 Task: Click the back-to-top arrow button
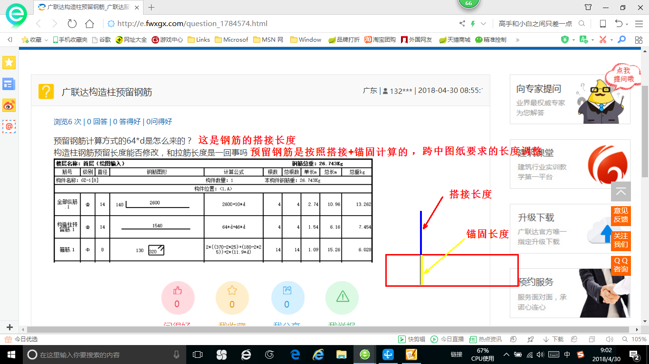tap(621, 191)
